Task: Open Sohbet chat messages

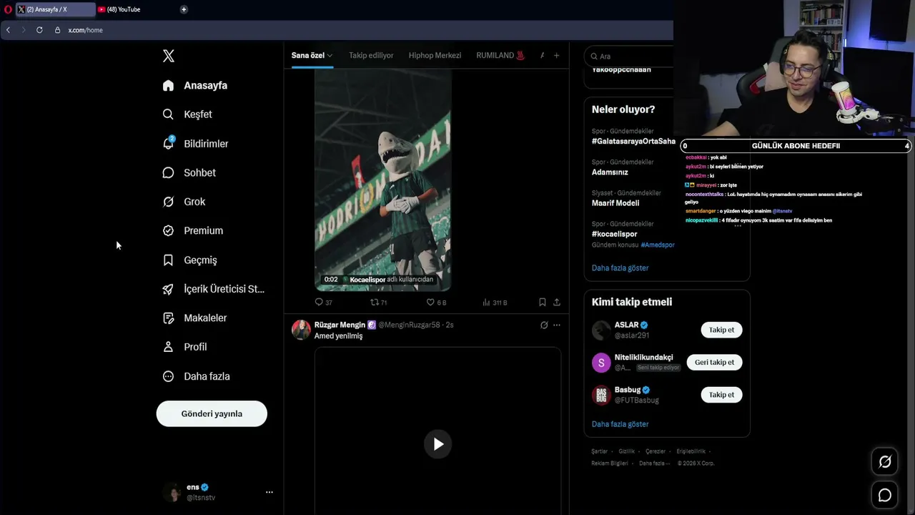Action: pyautogui.click(x=189, y=172)
